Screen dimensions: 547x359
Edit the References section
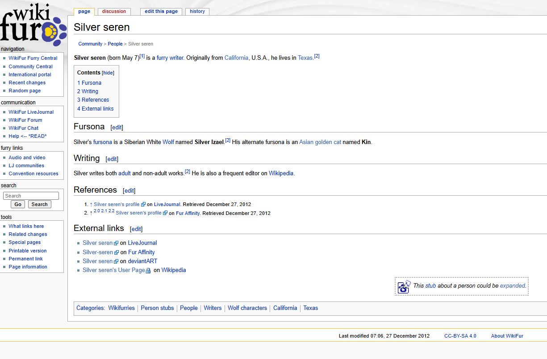point(129,190)
